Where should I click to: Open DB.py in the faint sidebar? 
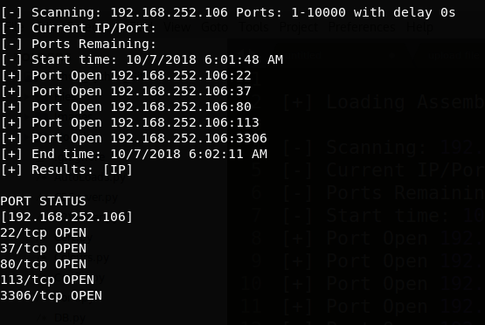(70, 318)
